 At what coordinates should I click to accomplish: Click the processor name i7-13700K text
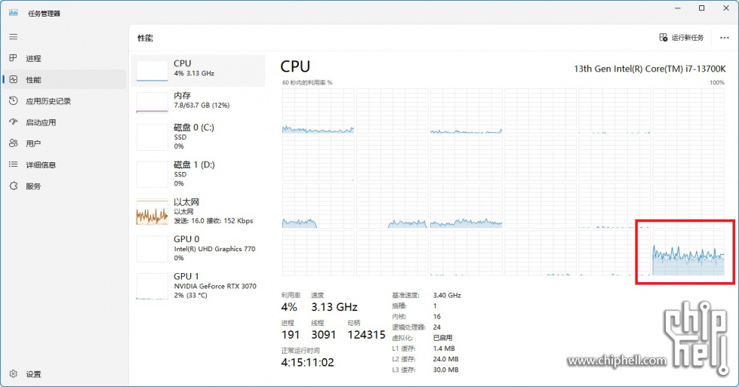point(649,69)
